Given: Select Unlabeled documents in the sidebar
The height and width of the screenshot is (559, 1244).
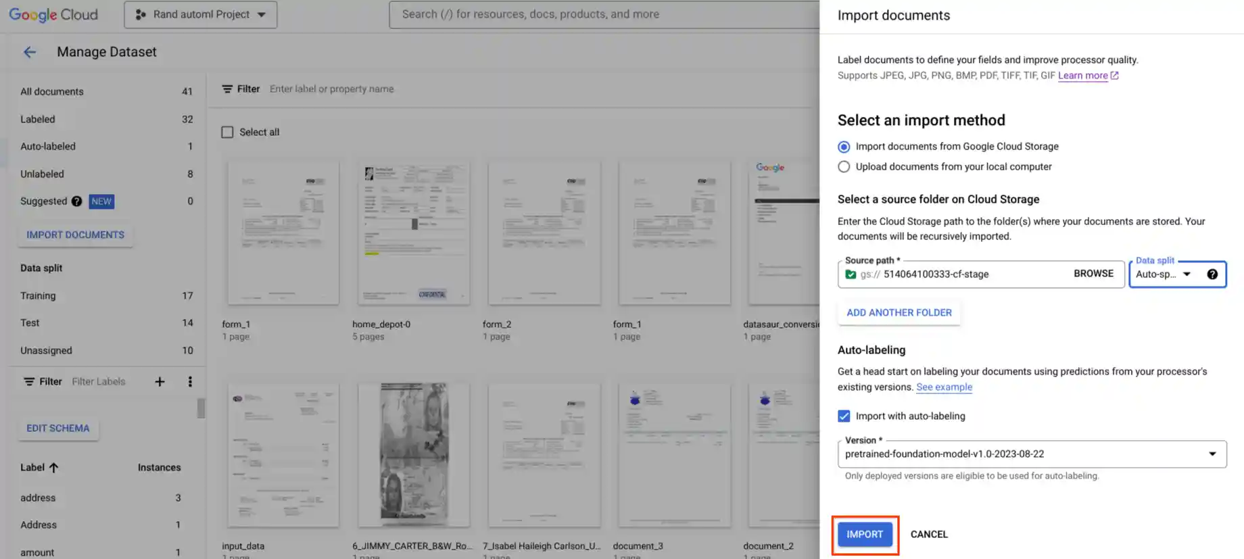Looking at the screenshot, I should (42, 174).
